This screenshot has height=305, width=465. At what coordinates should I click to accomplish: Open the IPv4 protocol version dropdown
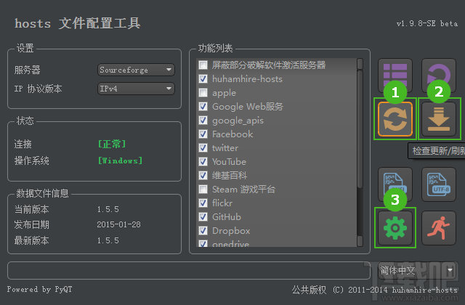pyautogui.click(x=137, y=89)
